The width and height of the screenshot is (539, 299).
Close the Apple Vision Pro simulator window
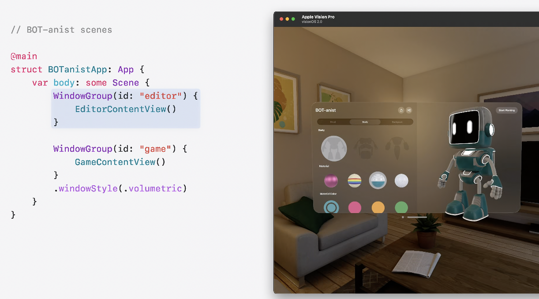point(281,19)
